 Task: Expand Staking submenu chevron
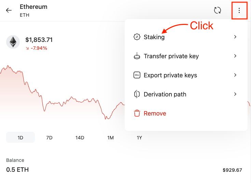235,37
